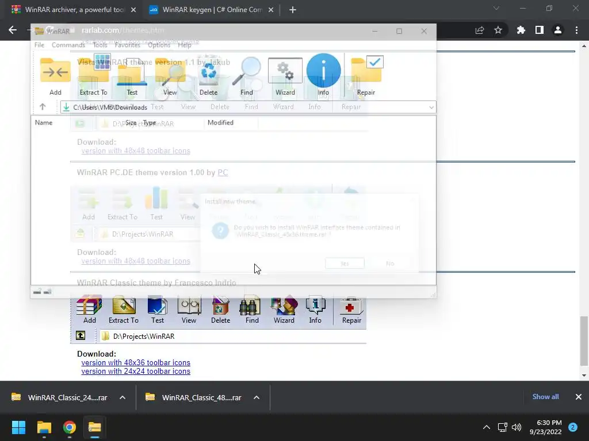
Task: Bookmark this page with star icon
Action: pos(498,30)
